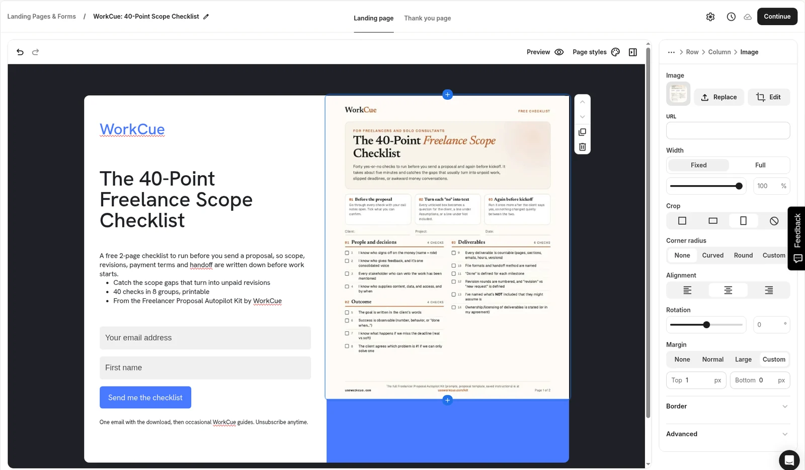805x470 pixels.
Task: Align image to the left
Action: pyautogui.click(x=687, y=290)
